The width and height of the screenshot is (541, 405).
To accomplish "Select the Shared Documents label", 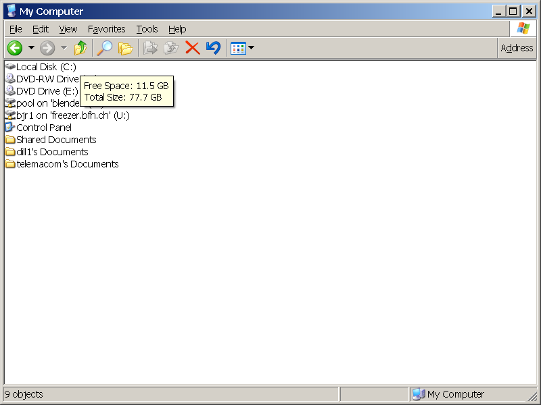I will [56, 140].
